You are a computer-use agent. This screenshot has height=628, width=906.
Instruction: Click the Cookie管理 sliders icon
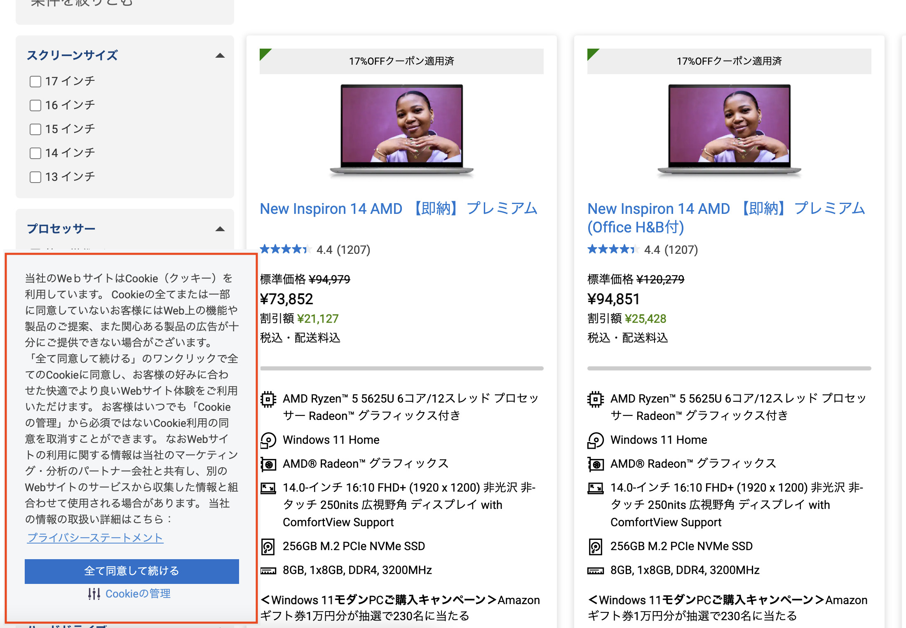(x=94, y=594)
